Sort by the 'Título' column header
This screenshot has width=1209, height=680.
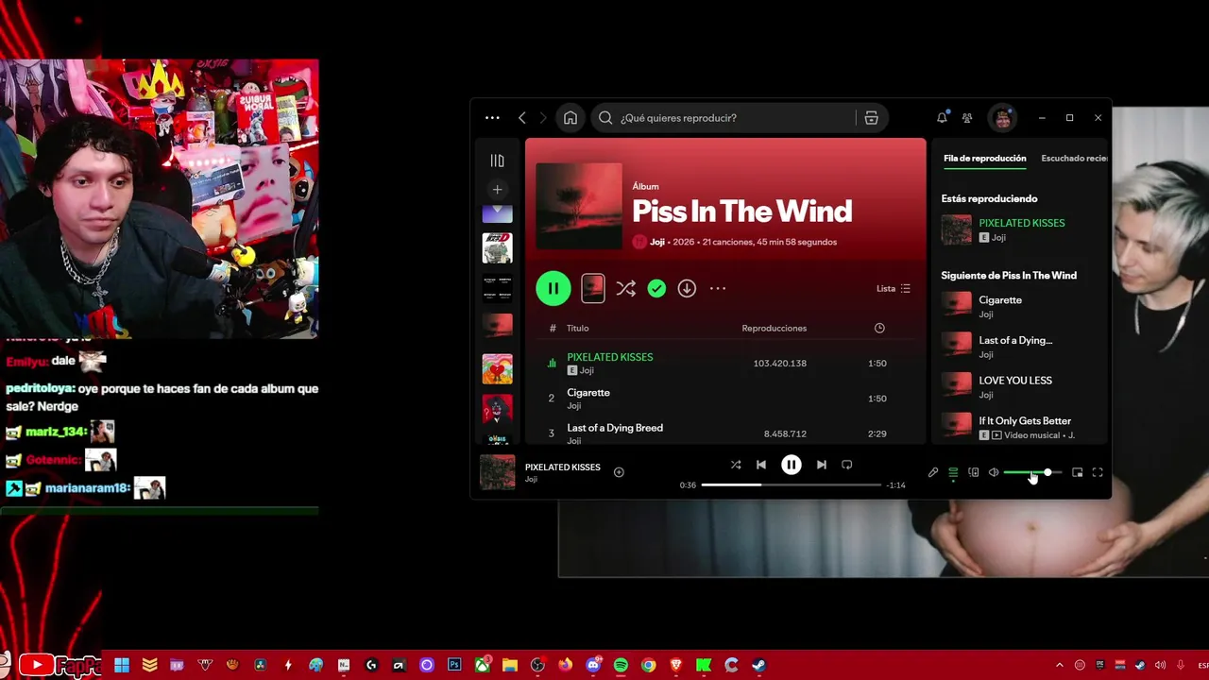577,328
